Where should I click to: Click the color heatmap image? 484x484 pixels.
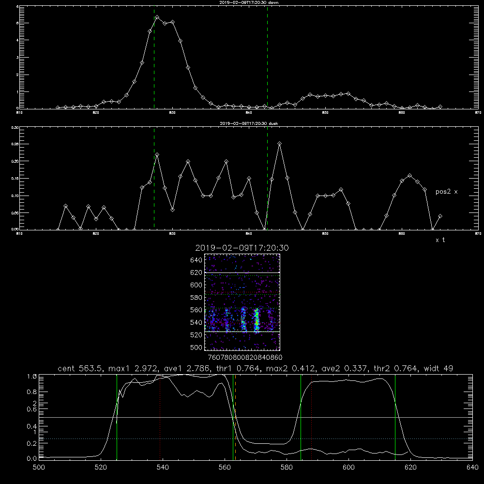pyautogui.click(x=242, y=302)
